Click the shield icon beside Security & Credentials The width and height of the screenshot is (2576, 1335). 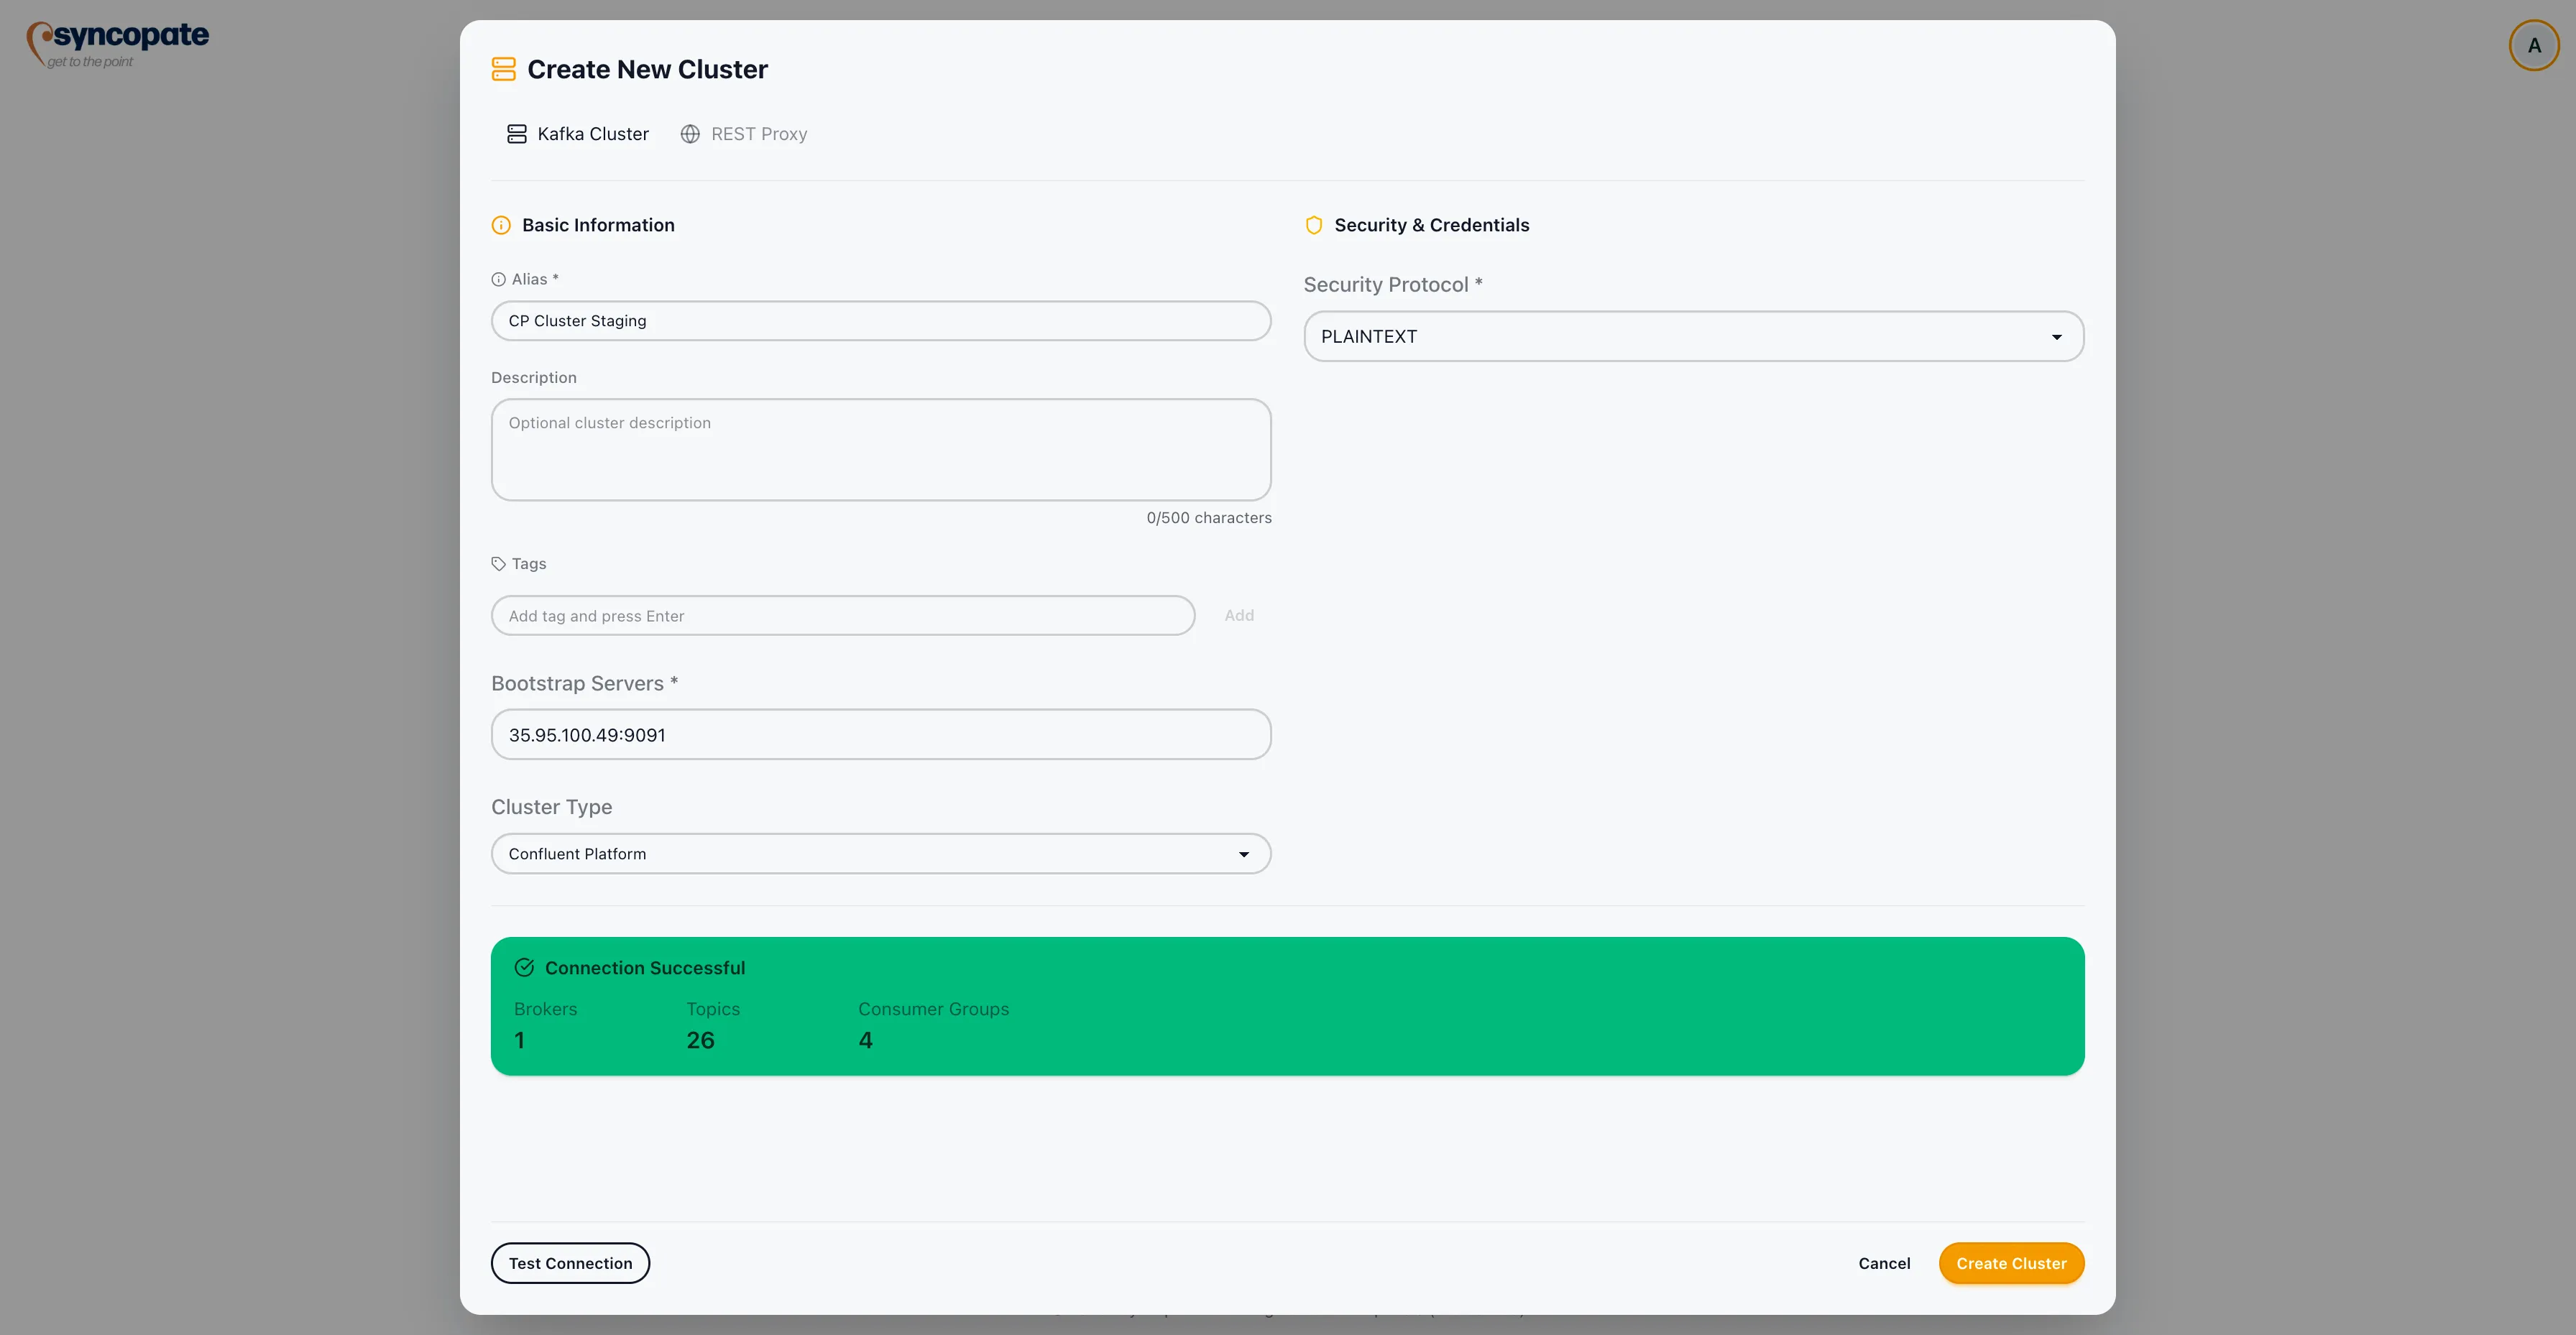(x=1313, y=225)
